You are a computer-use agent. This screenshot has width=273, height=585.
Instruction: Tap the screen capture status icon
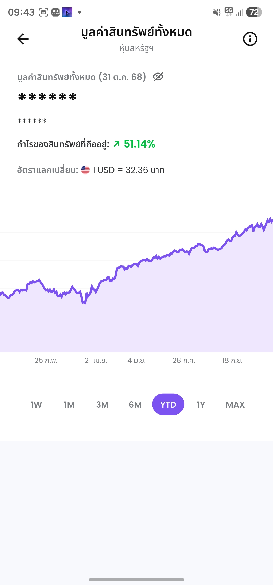coord(43,12)
